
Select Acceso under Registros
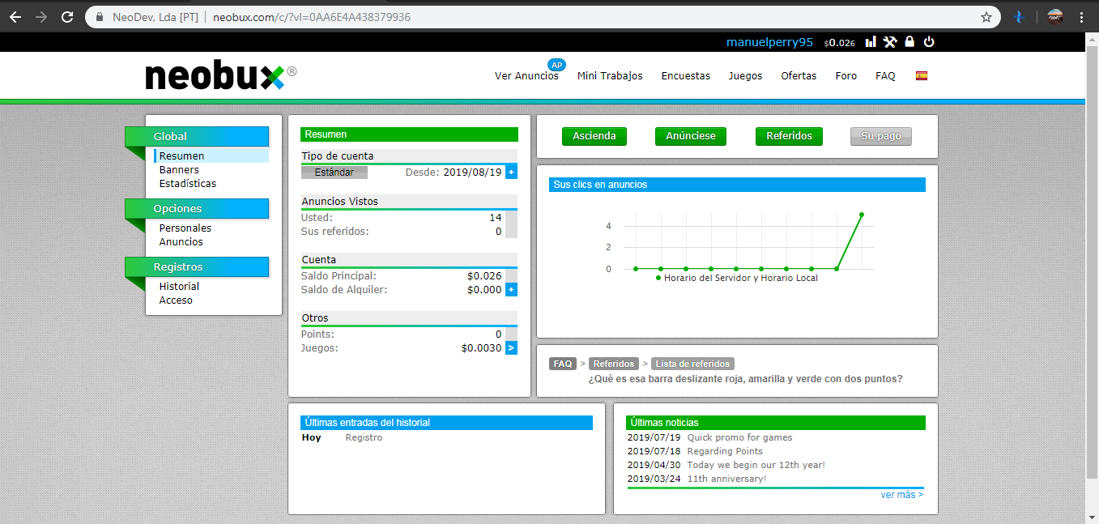tap(176, 300)
